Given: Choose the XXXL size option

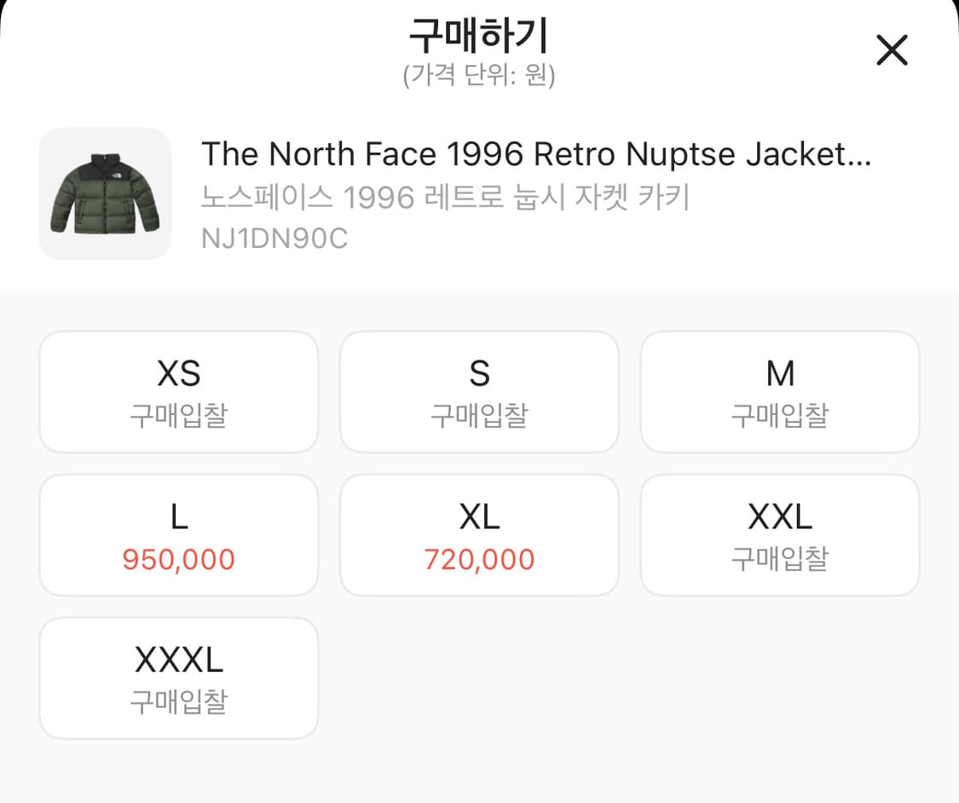Looking at the screenshot, I should [x=178, y=678].
